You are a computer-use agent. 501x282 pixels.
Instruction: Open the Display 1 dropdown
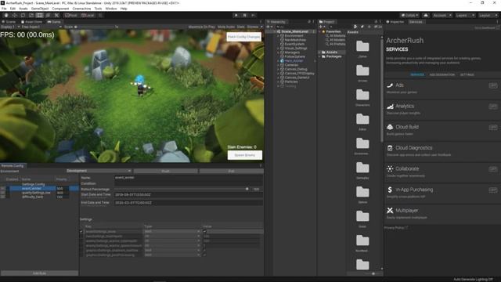tap(10, 27)
